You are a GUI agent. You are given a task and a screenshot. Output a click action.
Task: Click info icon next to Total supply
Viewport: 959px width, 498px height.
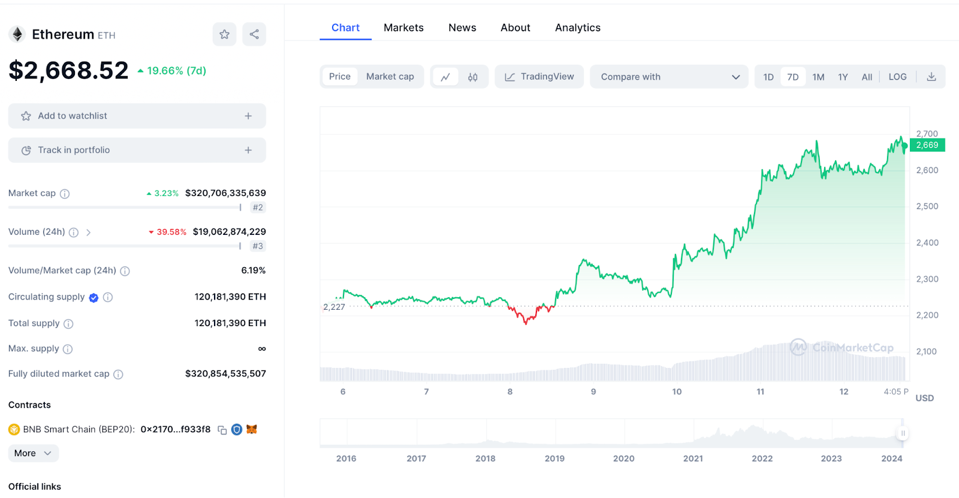click(x=68, y=324)
